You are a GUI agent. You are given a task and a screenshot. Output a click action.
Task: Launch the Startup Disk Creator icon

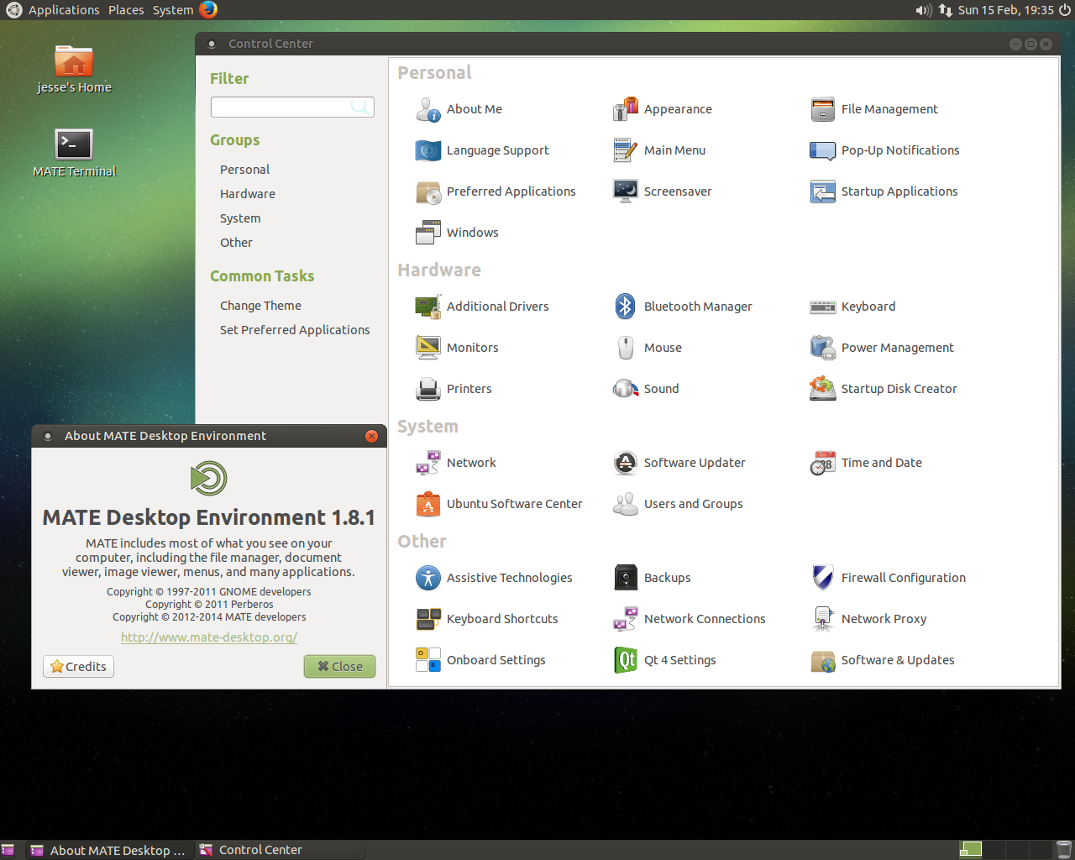[x=823, y=389]
